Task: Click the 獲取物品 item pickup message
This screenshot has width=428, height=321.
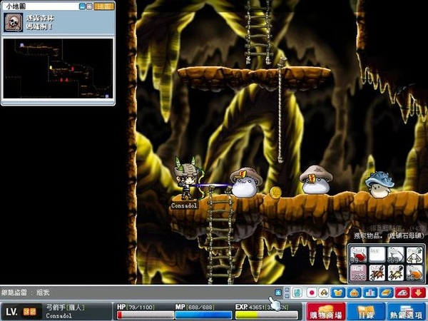Action: point(391,235)
